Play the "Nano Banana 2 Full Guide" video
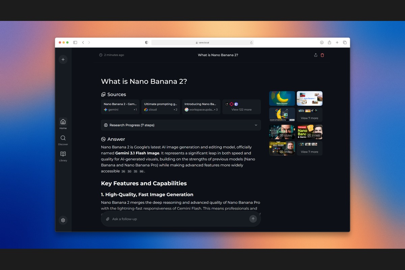This screenshot has height=270, width=405. click(x=282, y=148)
